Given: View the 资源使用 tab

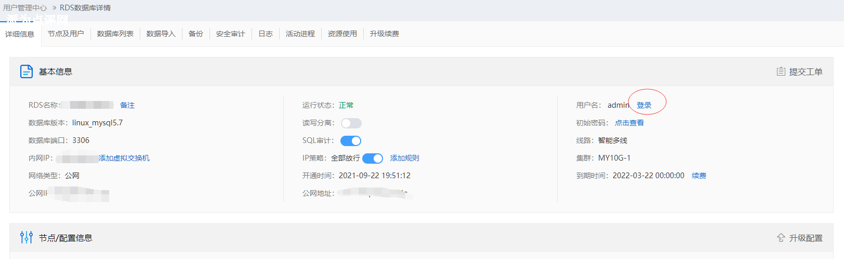Looking at the screenshot, I should (342, 34).
